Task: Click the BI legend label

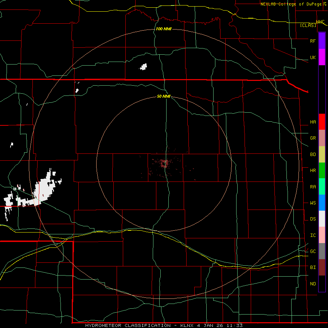Action: click(313, 268)
